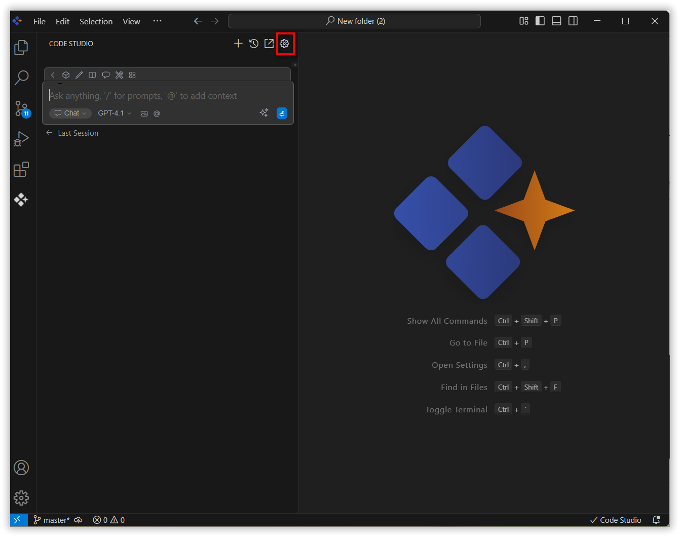Open the Manage gear in activity bar
This screenshot has width=680, height=537.
pos(21,498)
